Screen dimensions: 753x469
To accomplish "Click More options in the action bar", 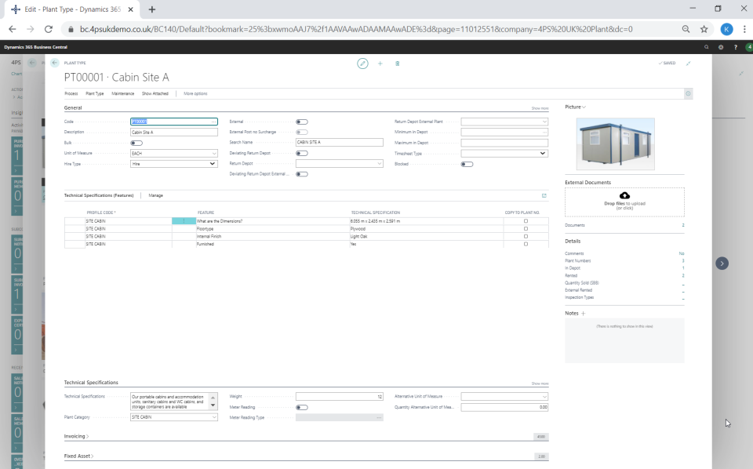I will (195, 93).
